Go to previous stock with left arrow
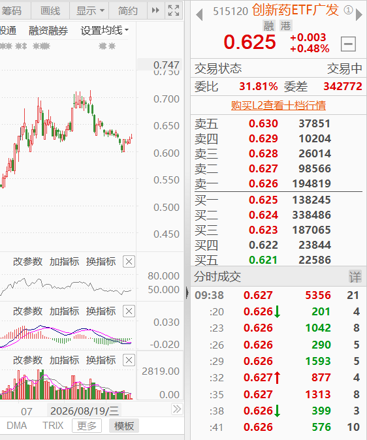367x440 pixels. (199, 14)
